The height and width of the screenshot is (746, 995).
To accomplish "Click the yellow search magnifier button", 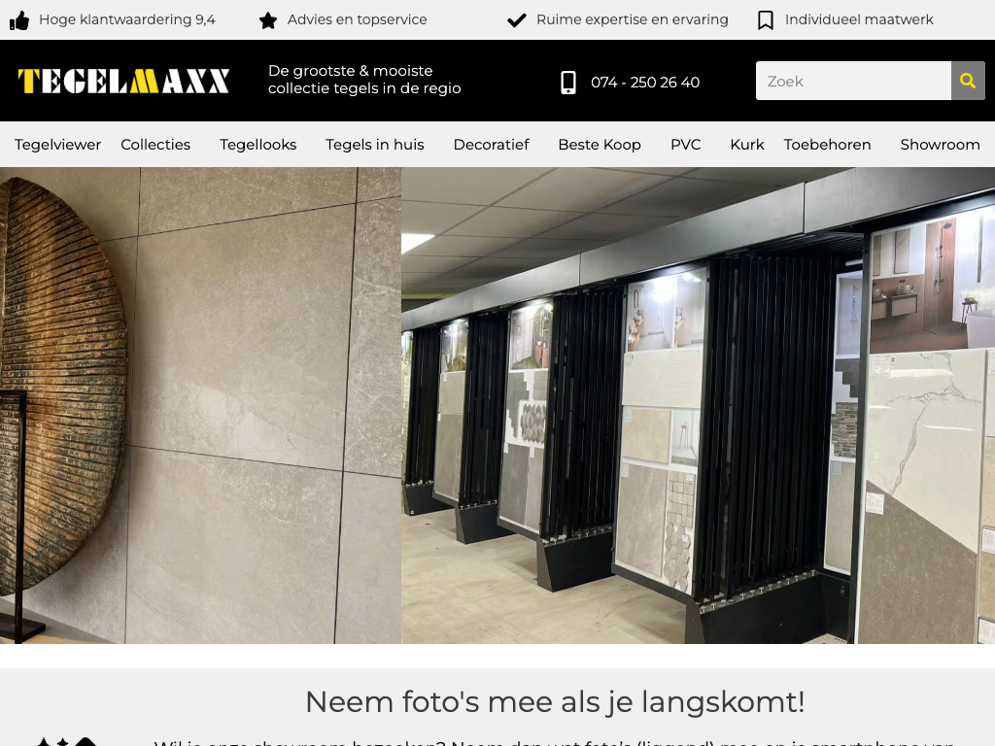I will (x=968, y=81).
